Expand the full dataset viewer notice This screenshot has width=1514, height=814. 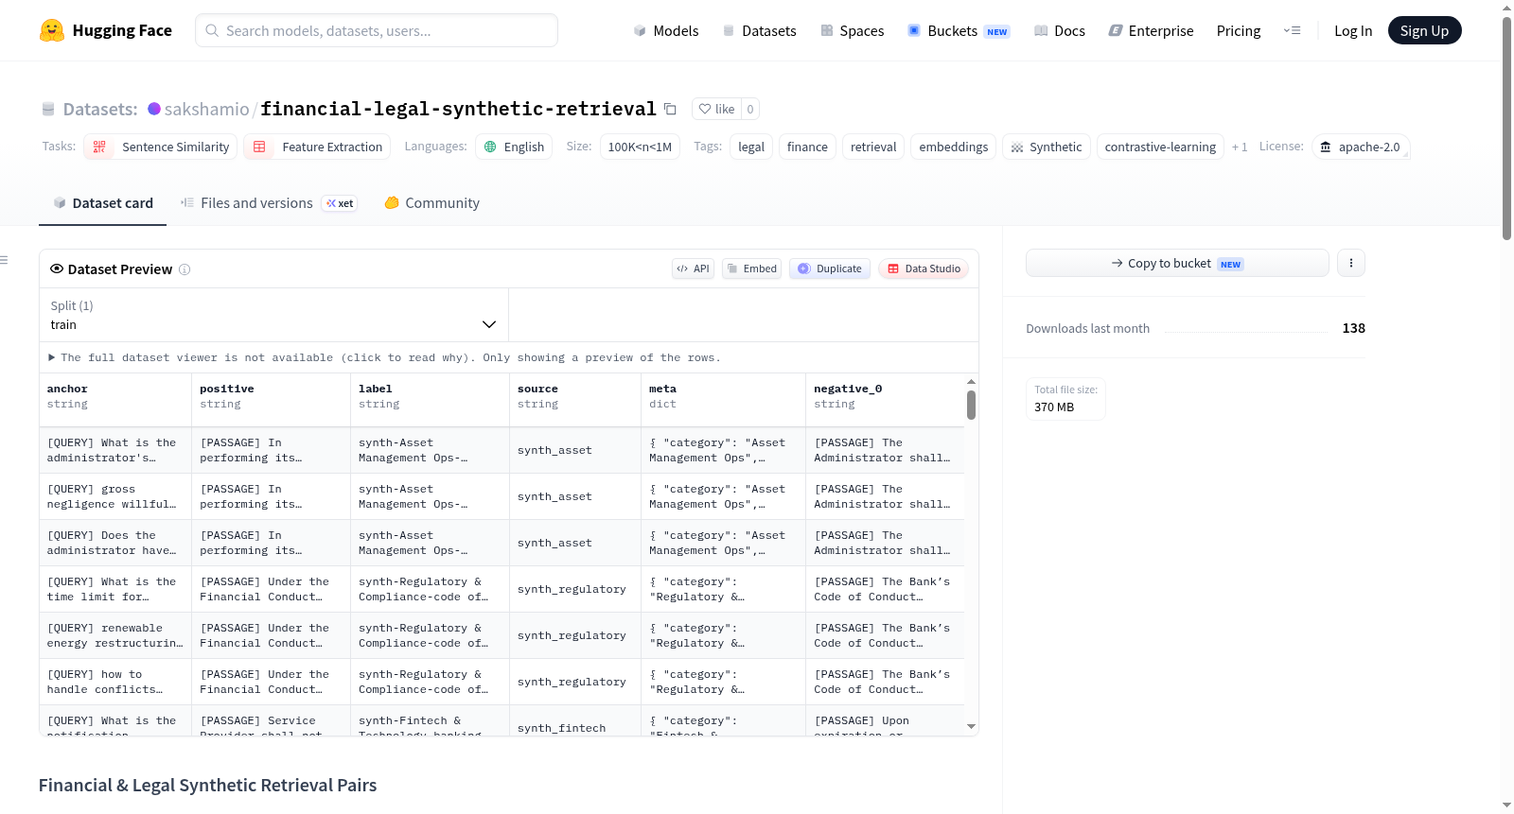(384, 357)
